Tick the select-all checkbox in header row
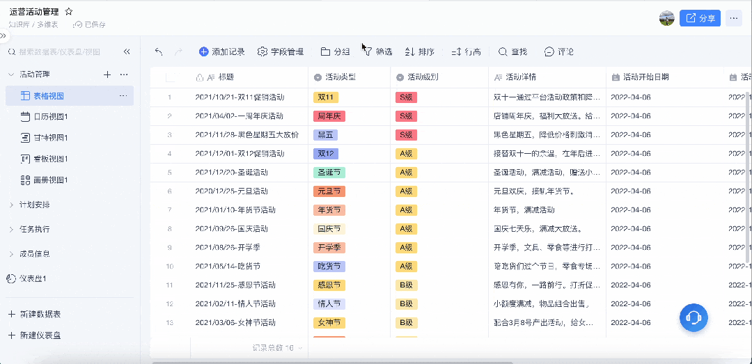This screenshot has height=364, width=752. tap(171, 77)
